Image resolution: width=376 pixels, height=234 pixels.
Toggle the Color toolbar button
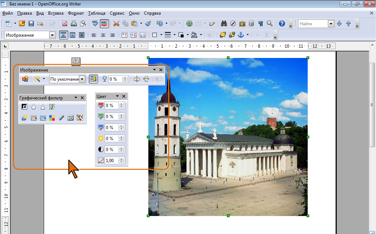tap(94, 79)
